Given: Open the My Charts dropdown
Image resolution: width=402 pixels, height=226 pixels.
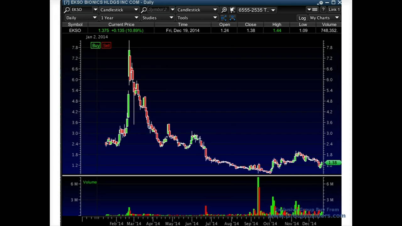Looking at the screenshot, I should pos(324,18).
